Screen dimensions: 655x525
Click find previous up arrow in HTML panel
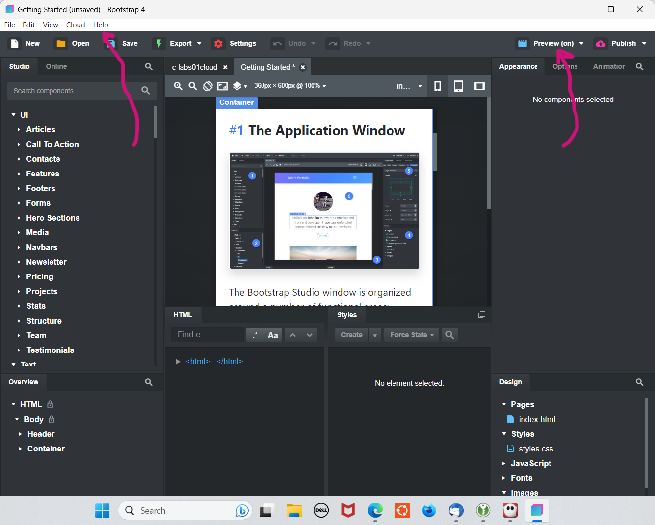[293, 335]
